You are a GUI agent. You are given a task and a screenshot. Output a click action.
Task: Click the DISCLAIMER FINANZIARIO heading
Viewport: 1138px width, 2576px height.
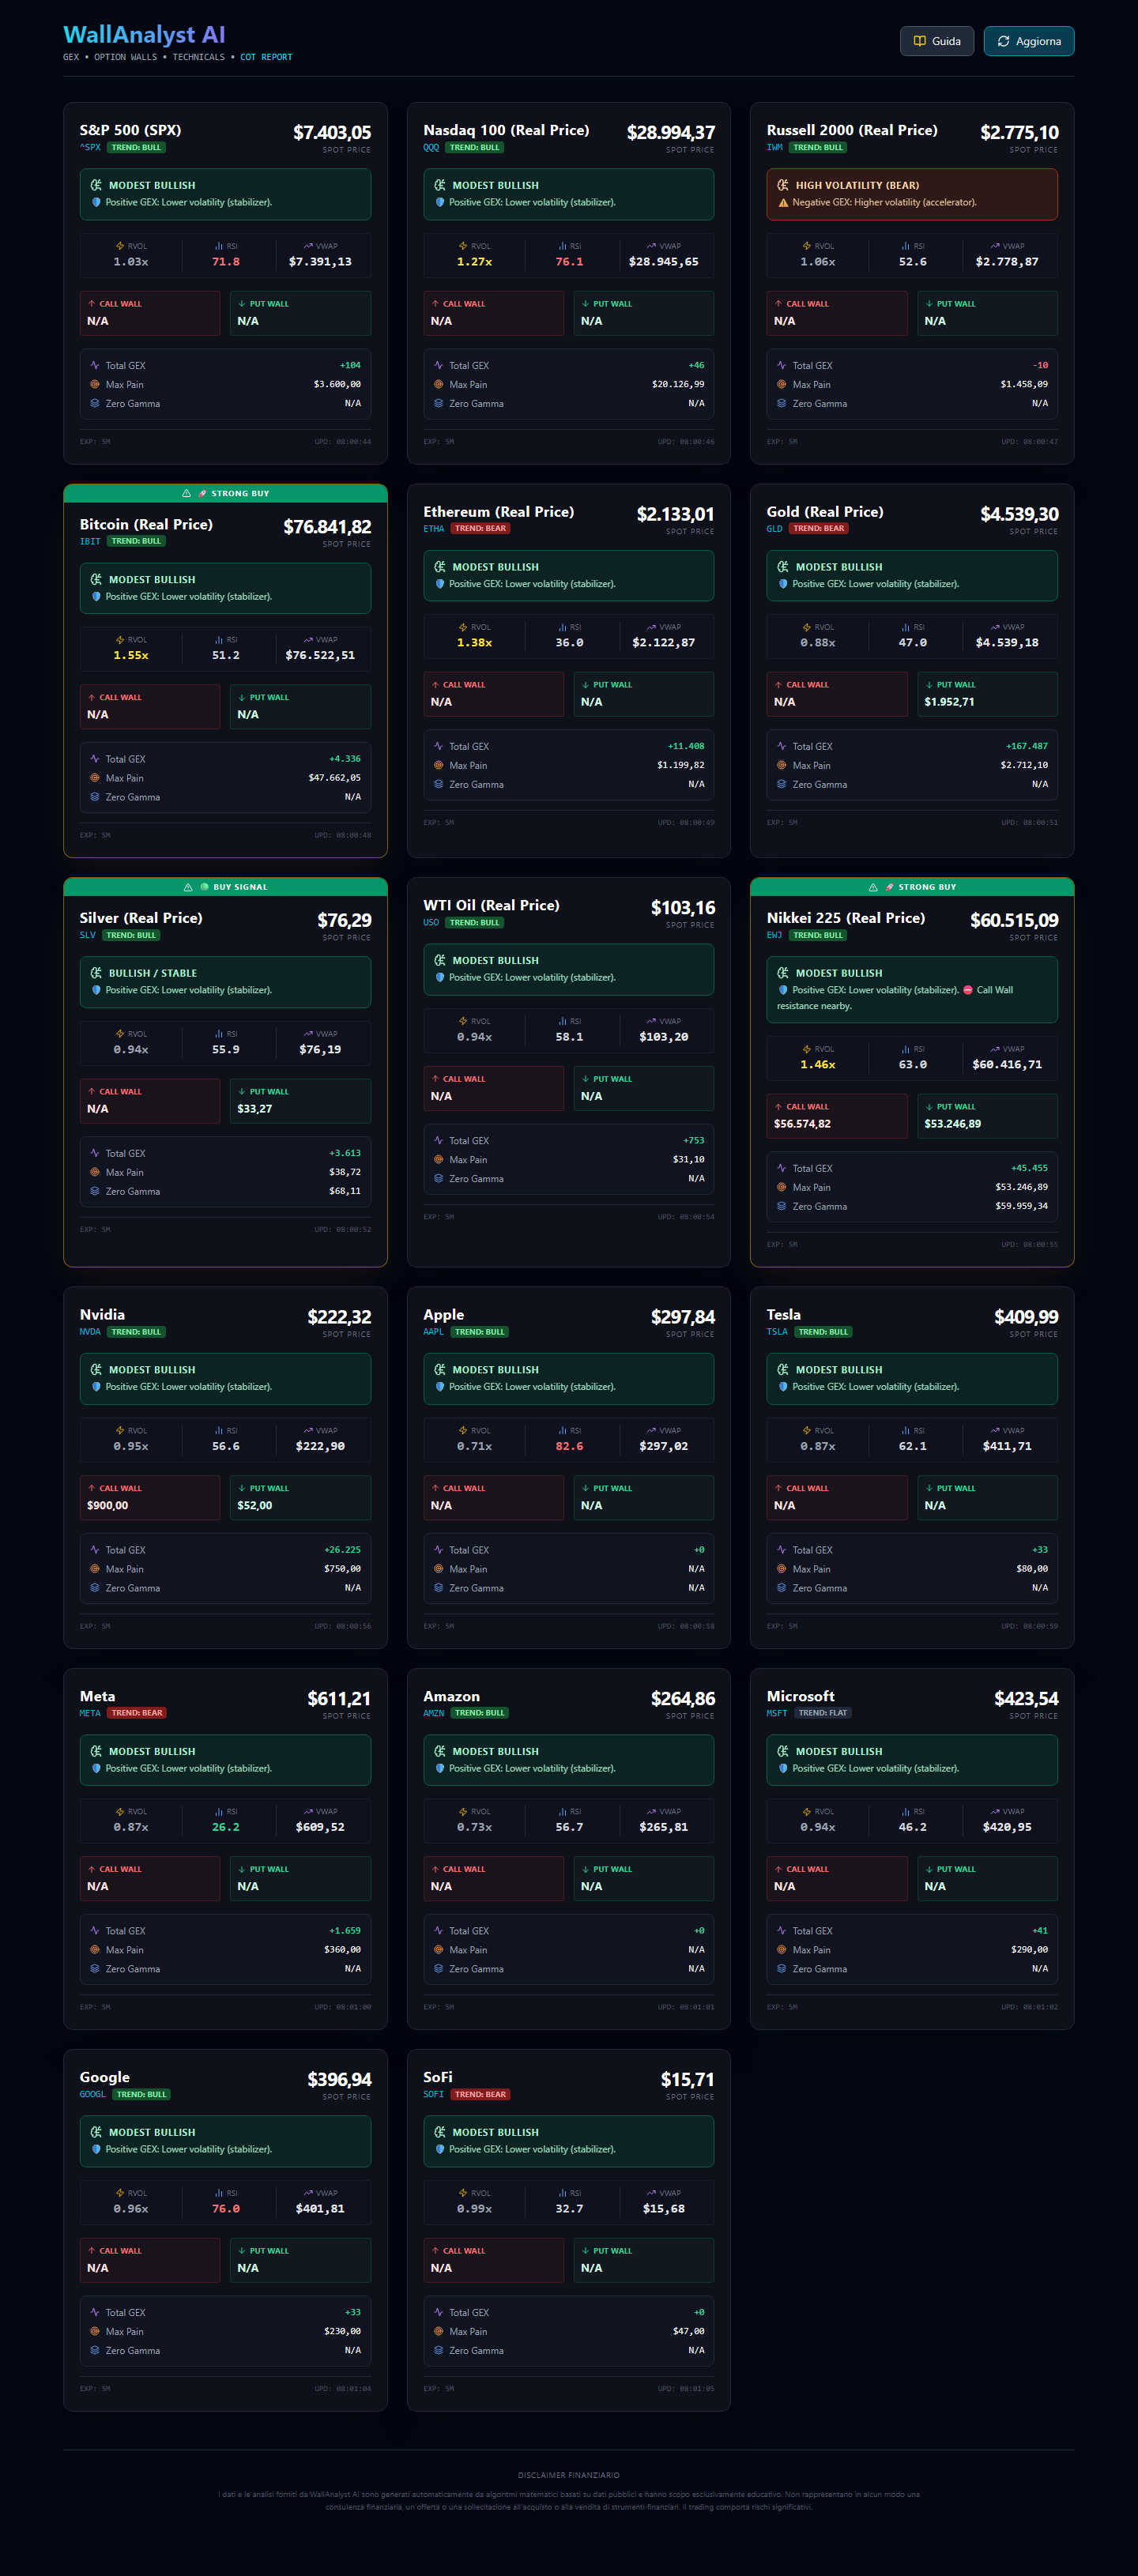569,2475
